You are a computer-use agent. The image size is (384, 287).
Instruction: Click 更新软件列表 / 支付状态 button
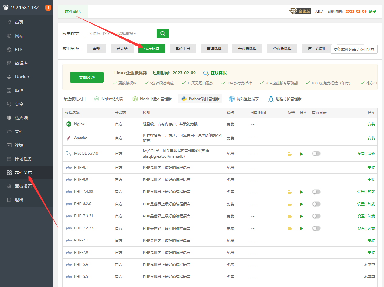click(354, 49)
